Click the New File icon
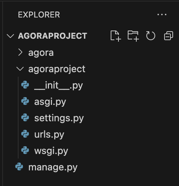Screen dimensions: 179x186 (x=115, y=36)
